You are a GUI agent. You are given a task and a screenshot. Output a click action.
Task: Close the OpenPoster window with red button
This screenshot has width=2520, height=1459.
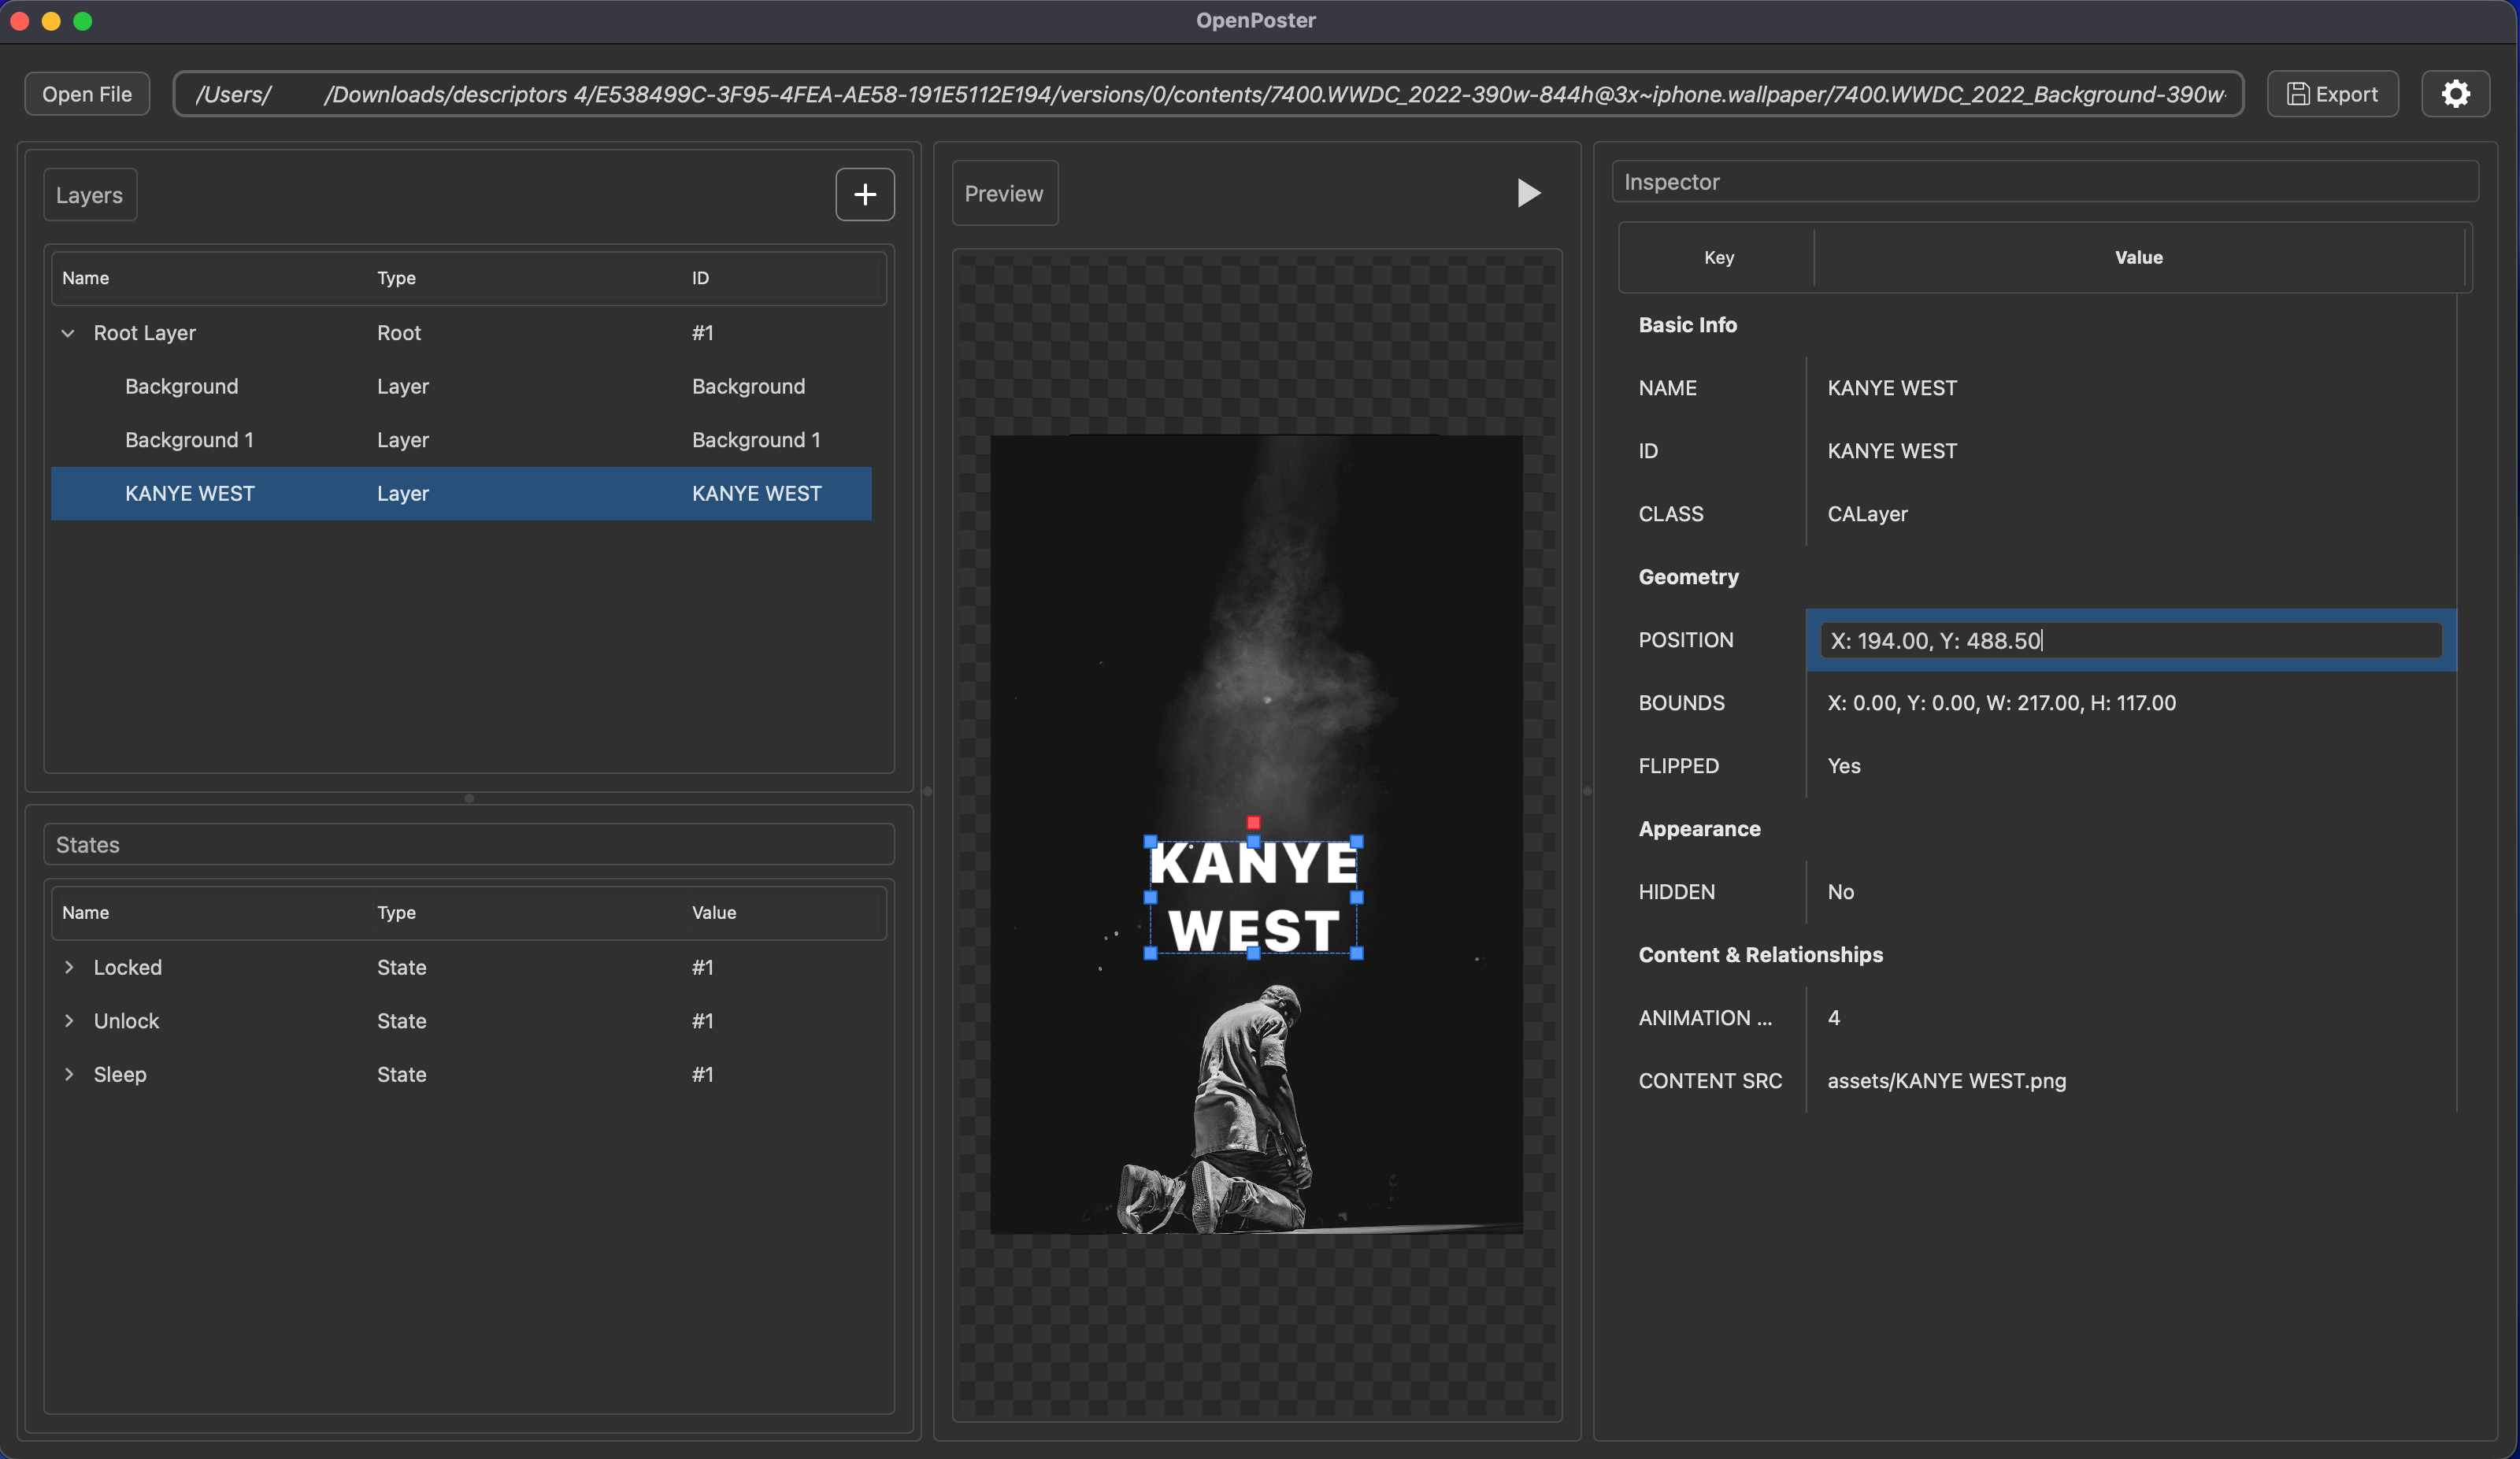pyautogui.click(x=19, y=21)
